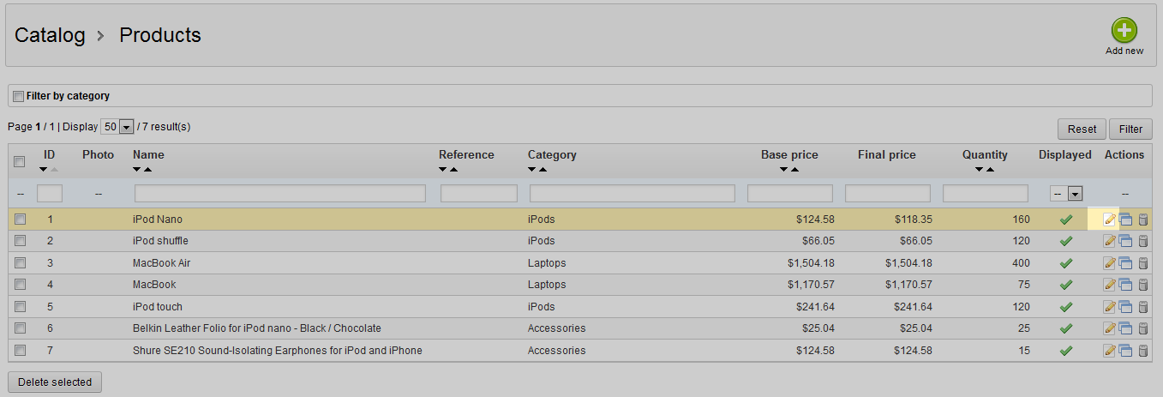
Task: Toggle displayed status checkmark for iPod shuffle
Action: pyautogui.click(x=1066, y=241)
